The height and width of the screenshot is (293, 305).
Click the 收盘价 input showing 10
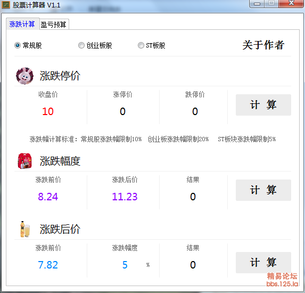pos(48,111)
